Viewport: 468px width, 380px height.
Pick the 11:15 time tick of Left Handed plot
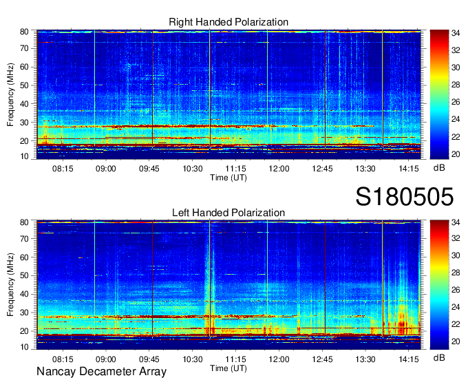coord(236,359)
